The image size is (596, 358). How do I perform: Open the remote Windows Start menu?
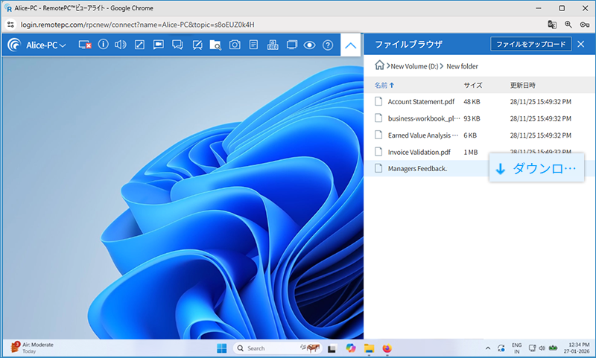click(x=221, y=348)
